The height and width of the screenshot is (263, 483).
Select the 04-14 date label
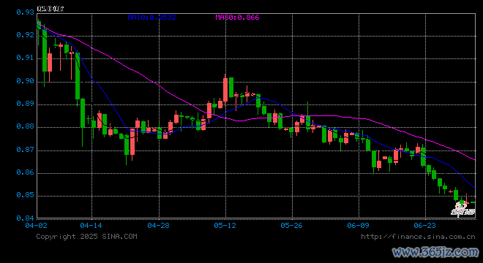coord(91,226)
